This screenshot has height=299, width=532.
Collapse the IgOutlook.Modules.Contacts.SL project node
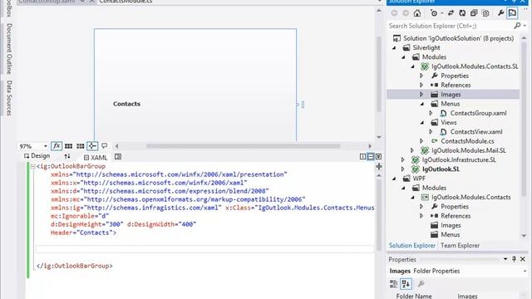pyautogui.click(x=413, y=66)
